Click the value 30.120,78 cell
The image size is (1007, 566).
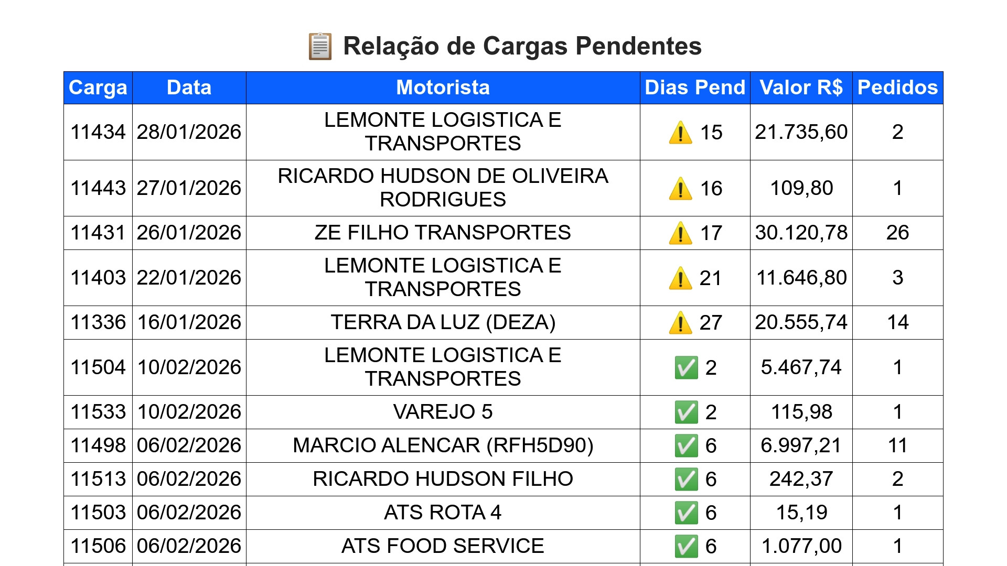801,233
